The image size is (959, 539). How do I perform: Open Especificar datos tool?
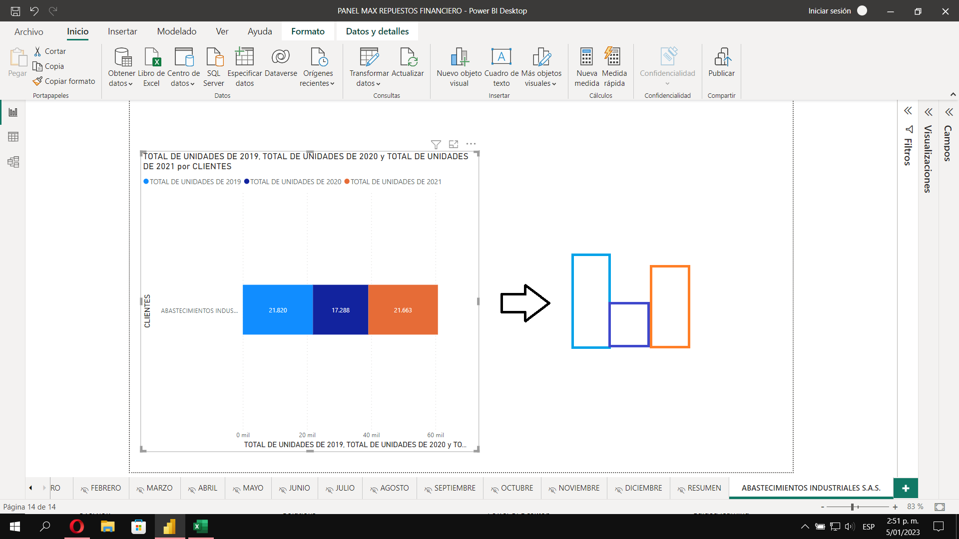245,67
